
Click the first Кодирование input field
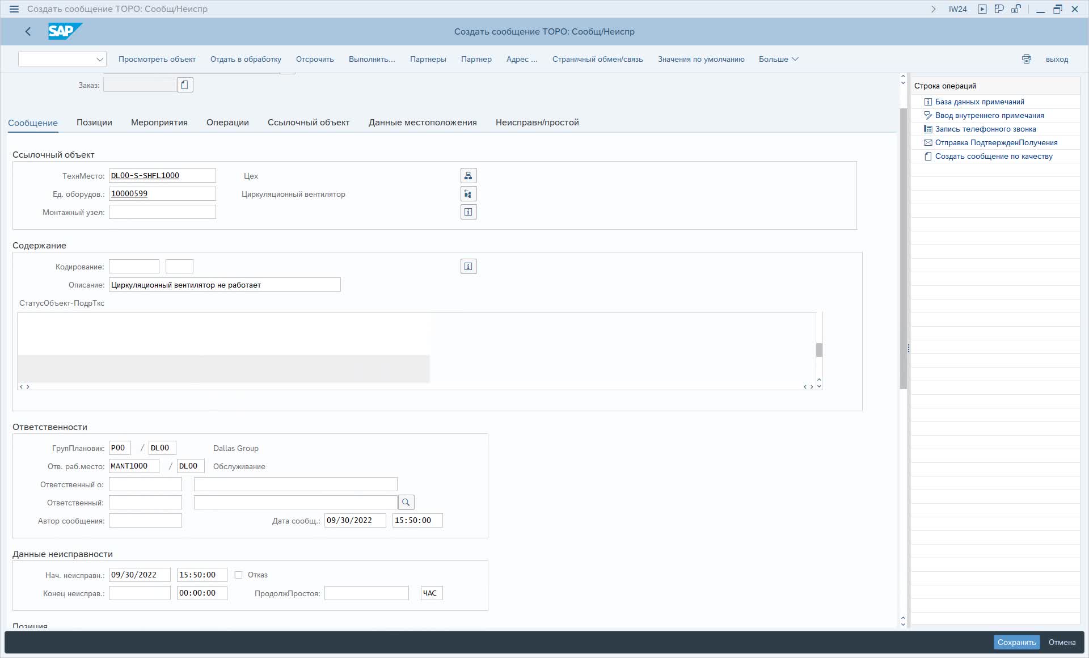click(134, 267)
